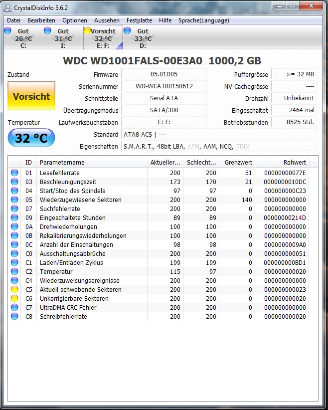Select the I: drive tab
Viewport: 328px width, 410px height.
click(63, 38)
